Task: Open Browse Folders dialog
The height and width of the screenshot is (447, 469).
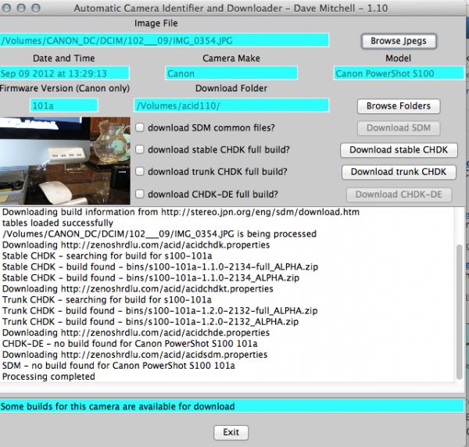Action: click(399, 106)
